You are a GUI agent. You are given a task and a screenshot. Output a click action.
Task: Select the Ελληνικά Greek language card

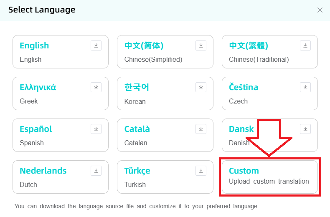[x=50, y=94]
